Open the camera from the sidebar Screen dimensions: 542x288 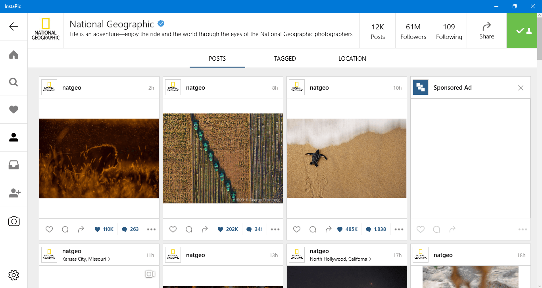13,221
